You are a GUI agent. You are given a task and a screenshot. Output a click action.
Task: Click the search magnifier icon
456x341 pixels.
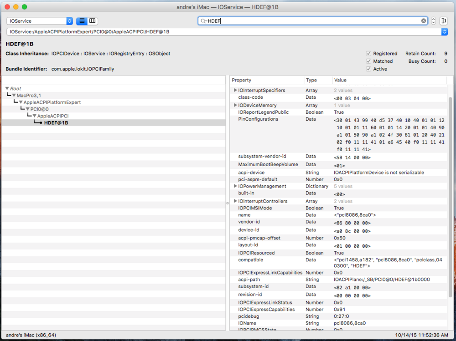point(203,21)
